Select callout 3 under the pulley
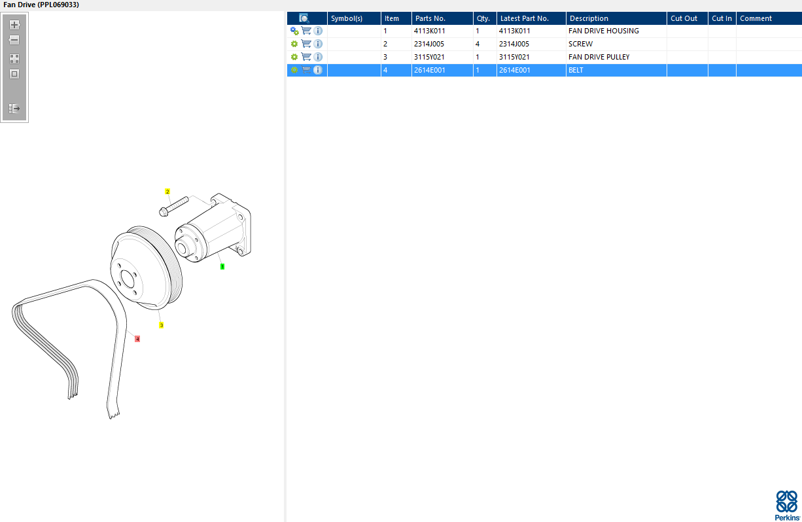Screen dimensions: 802x522 (161, 325)
